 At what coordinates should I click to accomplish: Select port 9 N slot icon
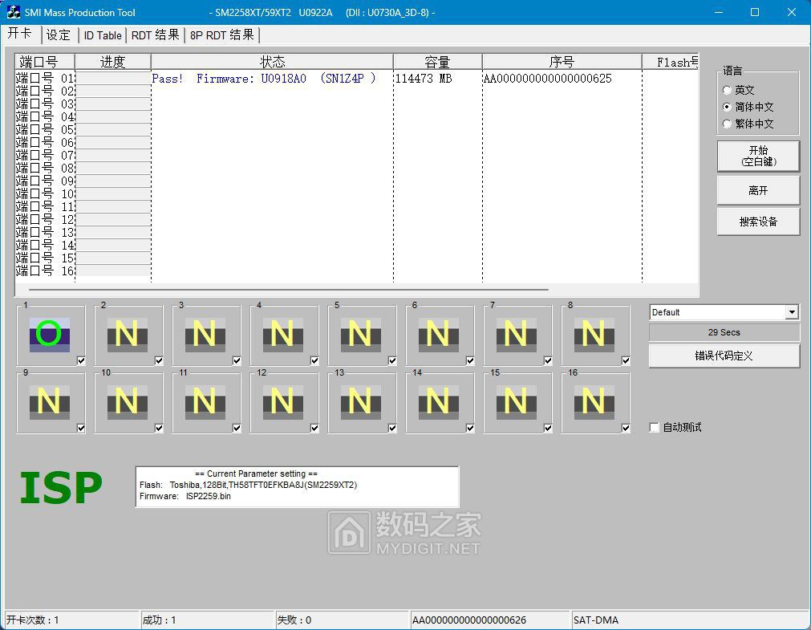[49, 402]
